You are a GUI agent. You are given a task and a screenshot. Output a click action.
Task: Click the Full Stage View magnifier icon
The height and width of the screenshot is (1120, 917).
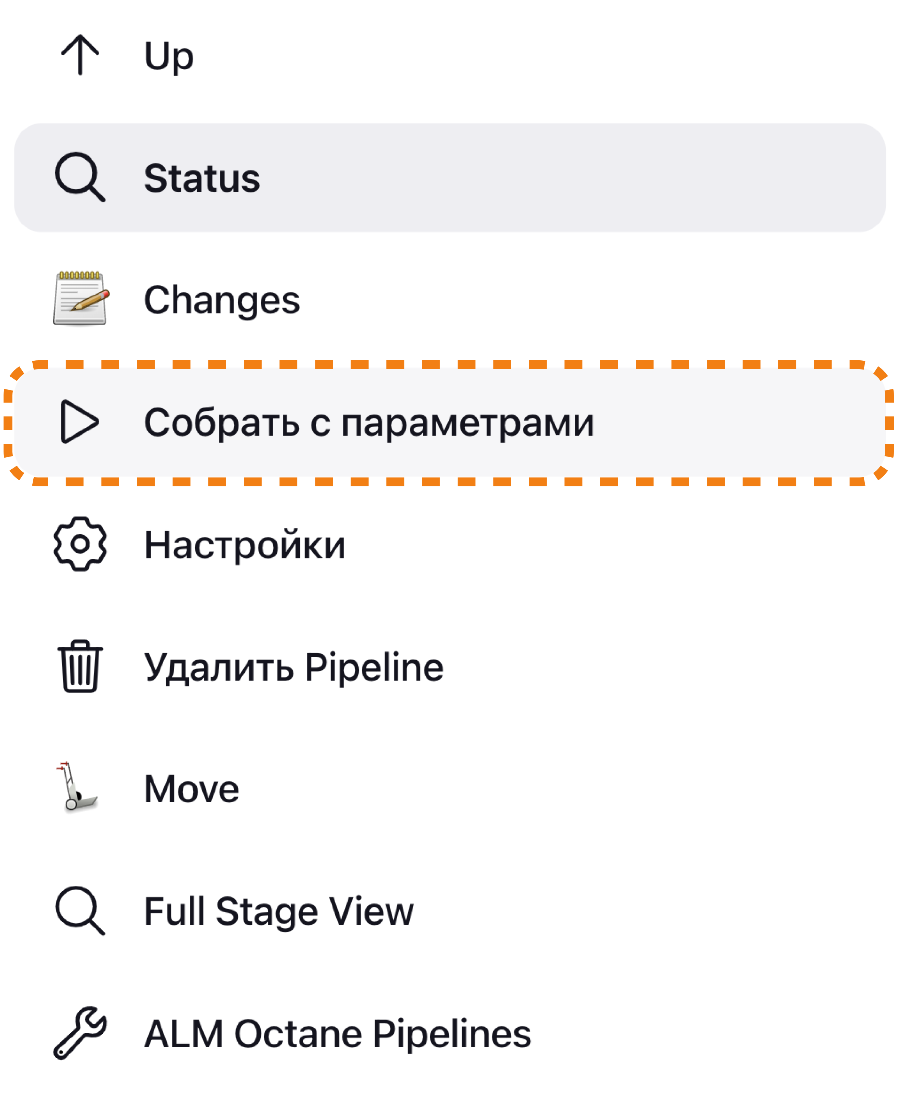80,910
